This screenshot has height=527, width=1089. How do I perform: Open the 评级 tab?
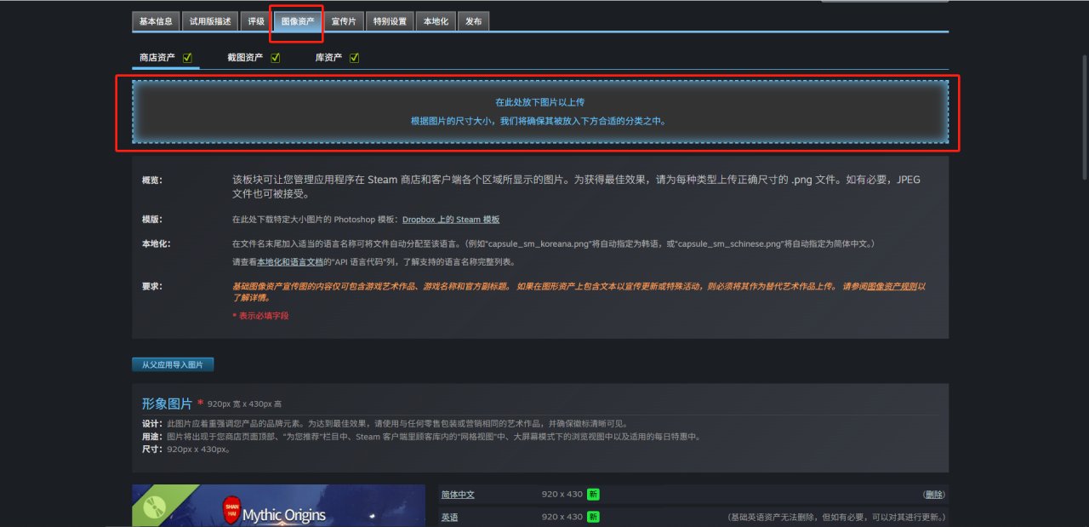click(x=255, y=21)
